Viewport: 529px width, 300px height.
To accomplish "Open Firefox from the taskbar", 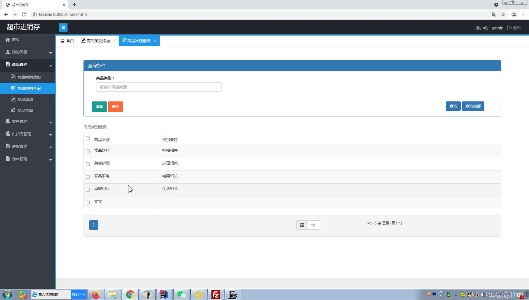I will tap(96, 294).
